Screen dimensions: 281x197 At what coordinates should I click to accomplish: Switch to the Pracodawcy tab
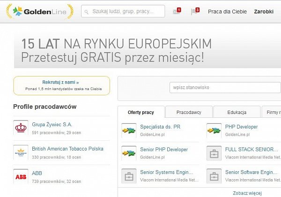[x=189, y=112]
